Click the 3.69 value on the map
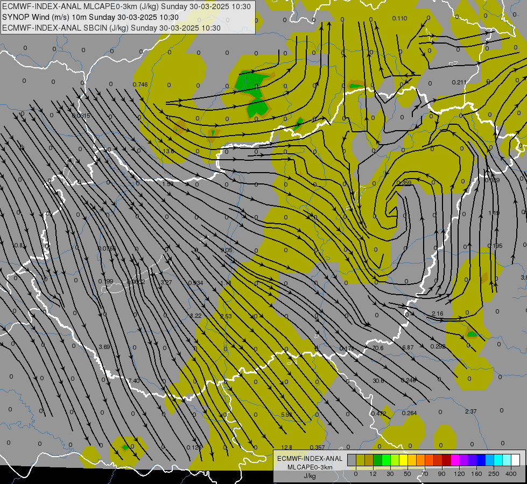Viewport: 527px width, 484px height. click(104, 347)
